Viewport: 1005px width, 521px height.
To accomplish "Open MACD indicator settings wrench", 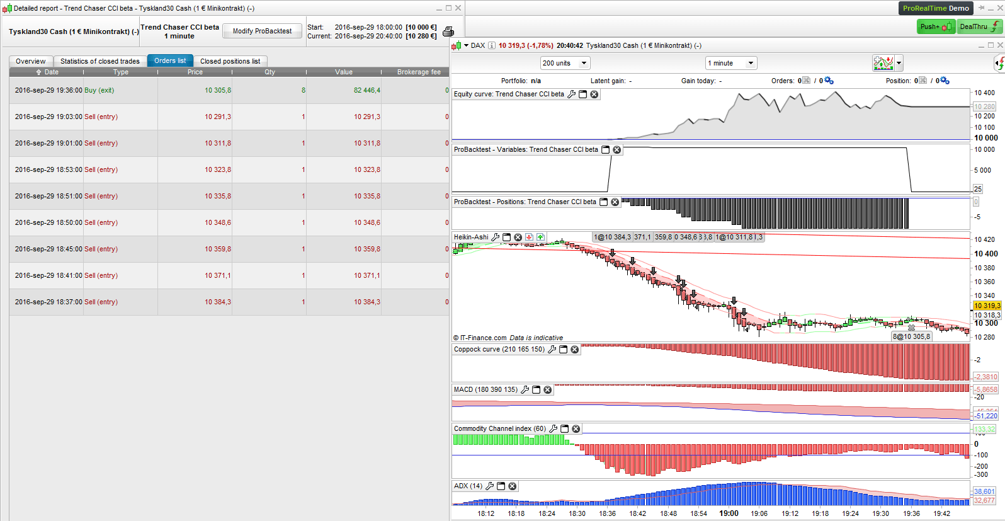I will pyautogui.click(x=525, y=390).
